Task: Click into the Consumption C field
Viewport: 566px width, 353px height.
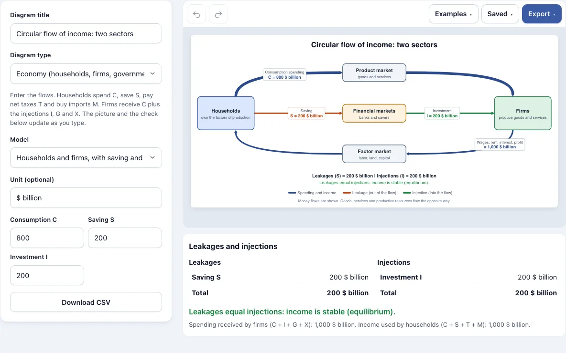Action: pos(47,238)
